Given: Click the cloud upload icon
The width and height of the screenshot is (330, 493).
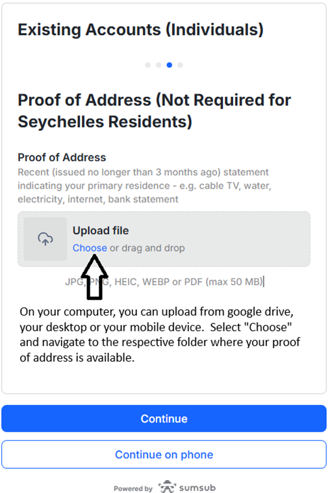Looking at the screenshot, I should coord(45,239).
